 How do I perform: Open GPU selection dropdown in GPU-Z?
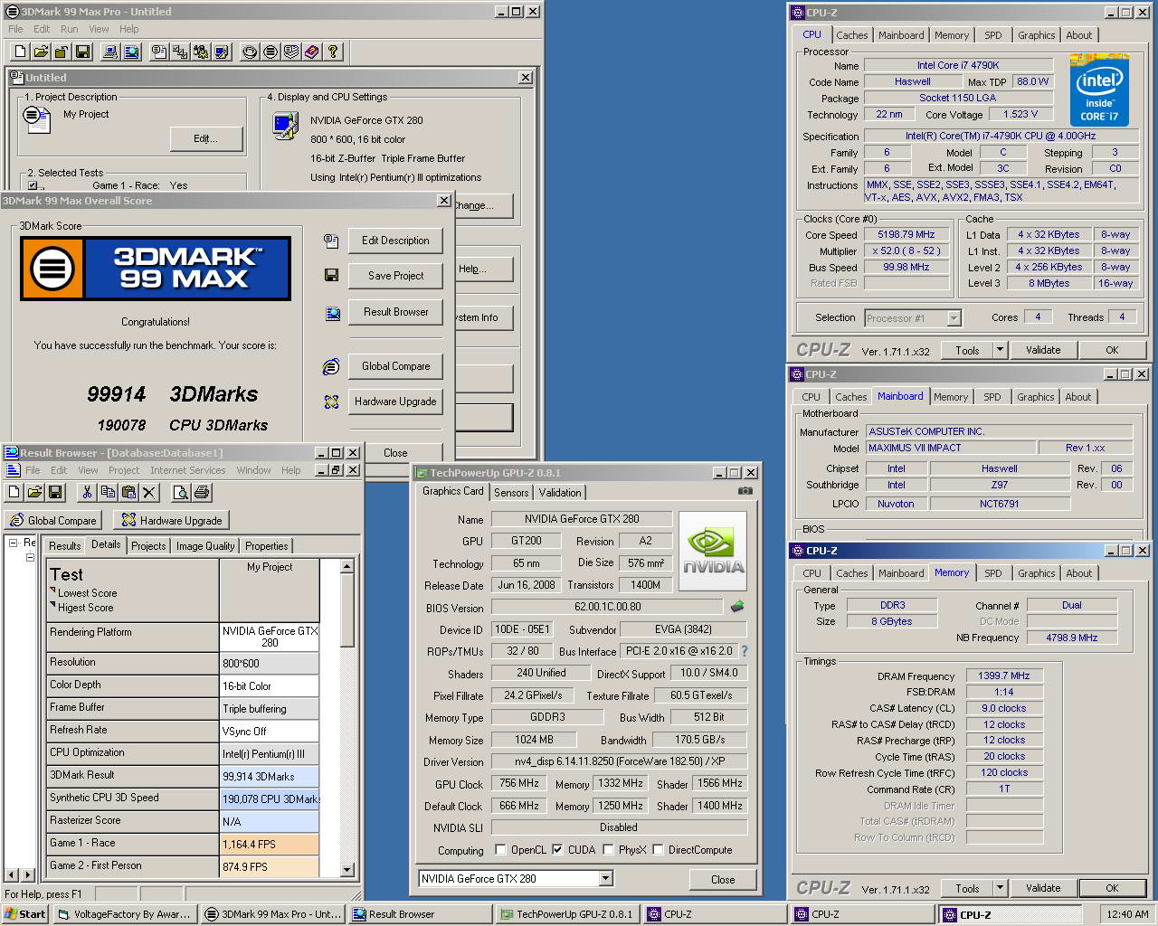[x=606, y=878]
